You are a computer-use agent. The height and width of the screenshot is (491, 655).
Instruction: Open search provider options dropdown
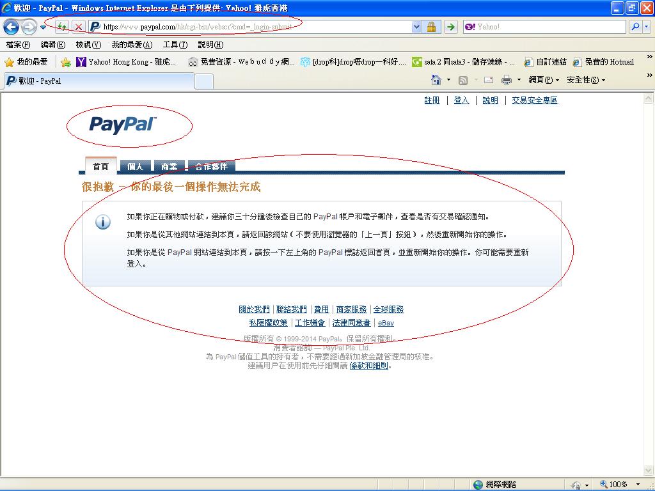(x=646, y=27)
